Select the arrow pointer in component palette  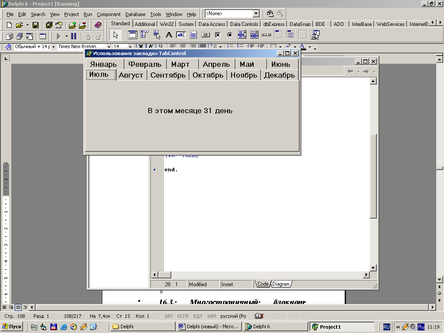tap(115, 35)
